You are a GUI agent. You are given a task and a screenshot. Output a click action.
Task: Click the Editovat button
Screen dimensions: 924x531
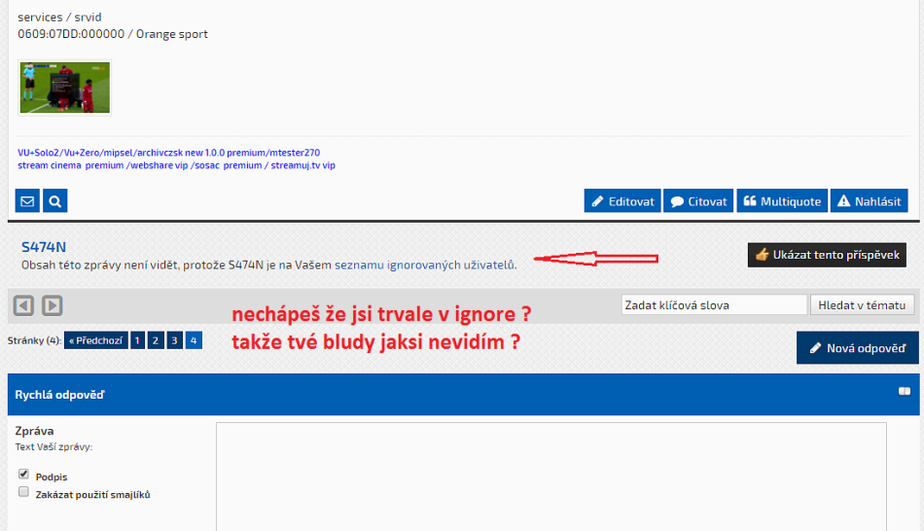622,201
